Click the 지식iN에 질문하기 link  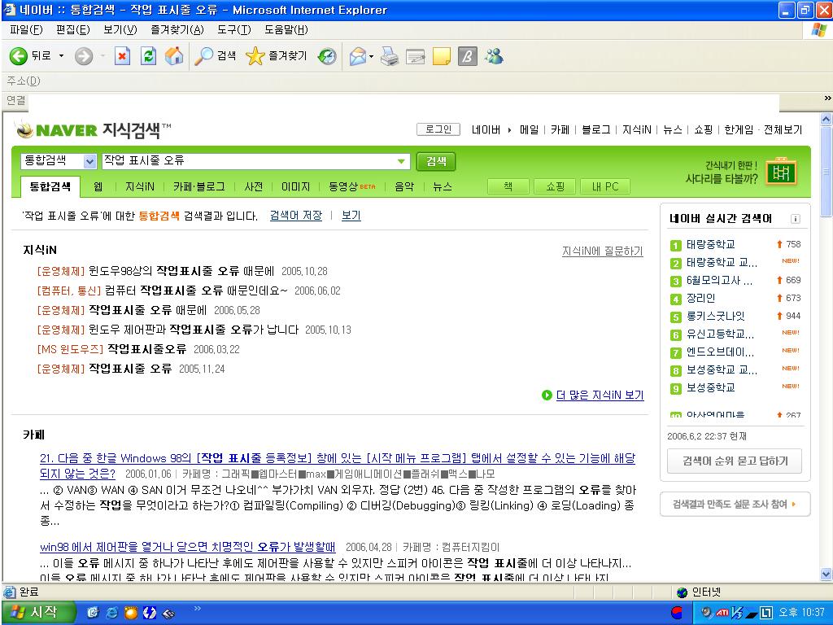coord(603,251)
